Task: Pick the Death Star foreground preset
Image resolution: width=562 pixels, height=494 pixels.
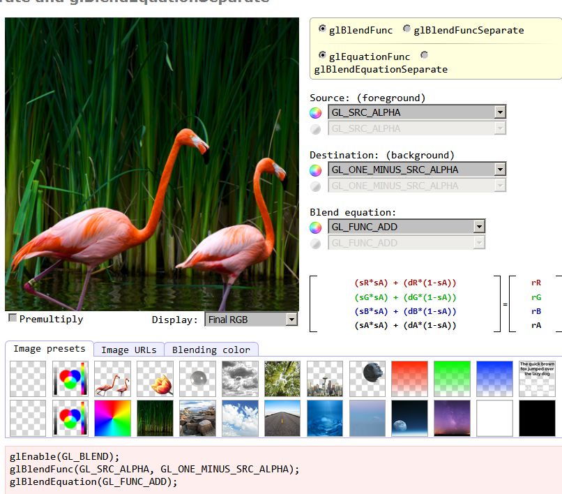Action: [367, 379]
